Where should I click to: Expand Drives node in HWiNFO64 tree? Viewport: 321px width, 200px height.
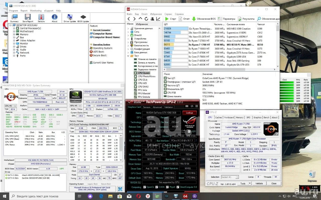(14, 46)
